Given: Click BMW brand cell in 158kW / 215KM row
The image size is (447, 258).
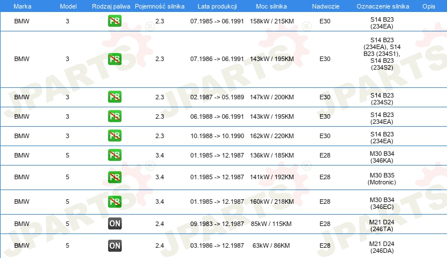Looking at the screenshot, I should pos(22,21).
